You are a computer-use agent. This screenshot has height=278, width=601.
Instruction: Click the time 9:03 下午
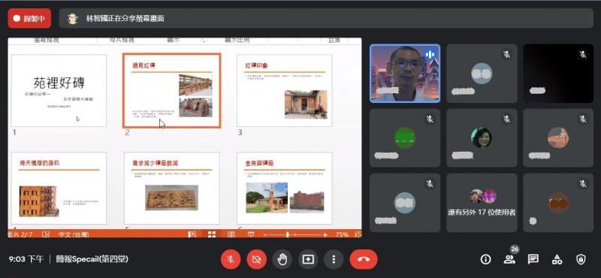click(x=26, y=259)
